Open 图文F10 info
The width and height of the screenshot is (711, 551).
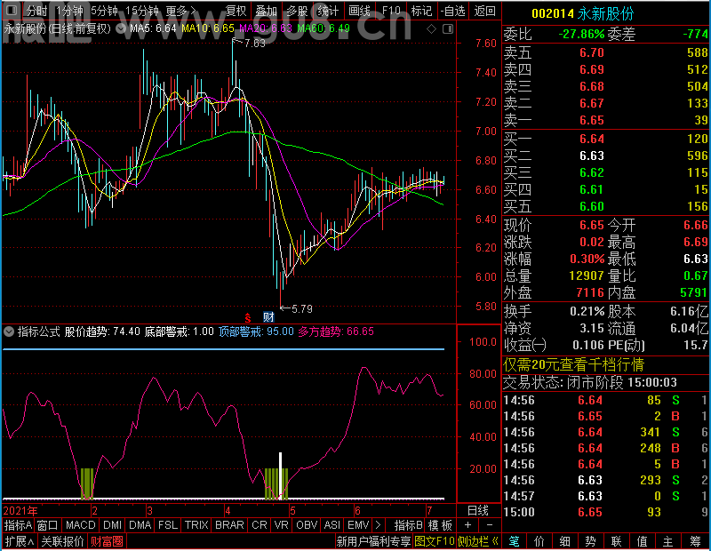click(x=435, y=541)
